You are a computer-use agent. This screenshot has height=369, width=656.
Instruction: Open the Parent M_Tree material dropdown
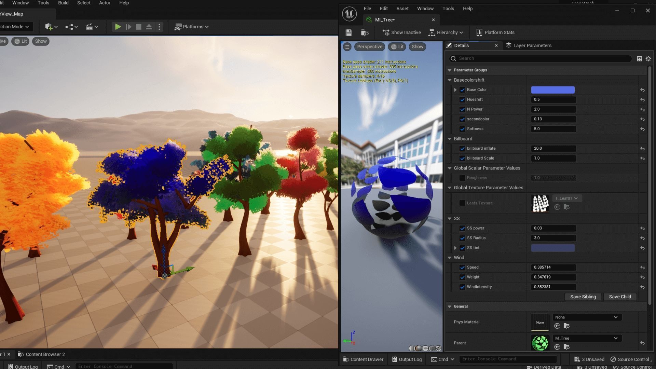[x=587, y=338]
